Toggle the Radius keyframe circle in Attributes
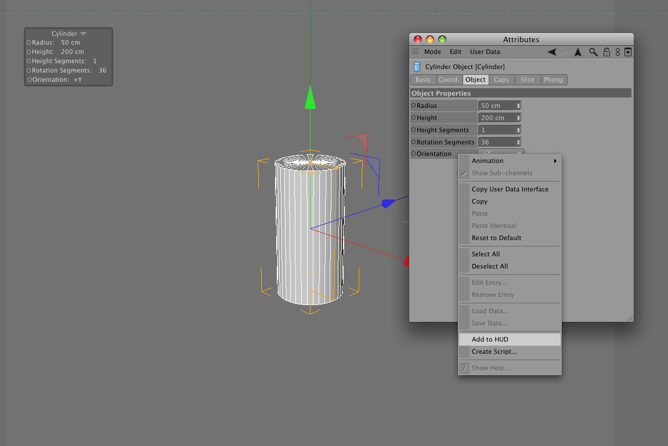The height and width of the screenshot is (446, 668). click(413, 105)
